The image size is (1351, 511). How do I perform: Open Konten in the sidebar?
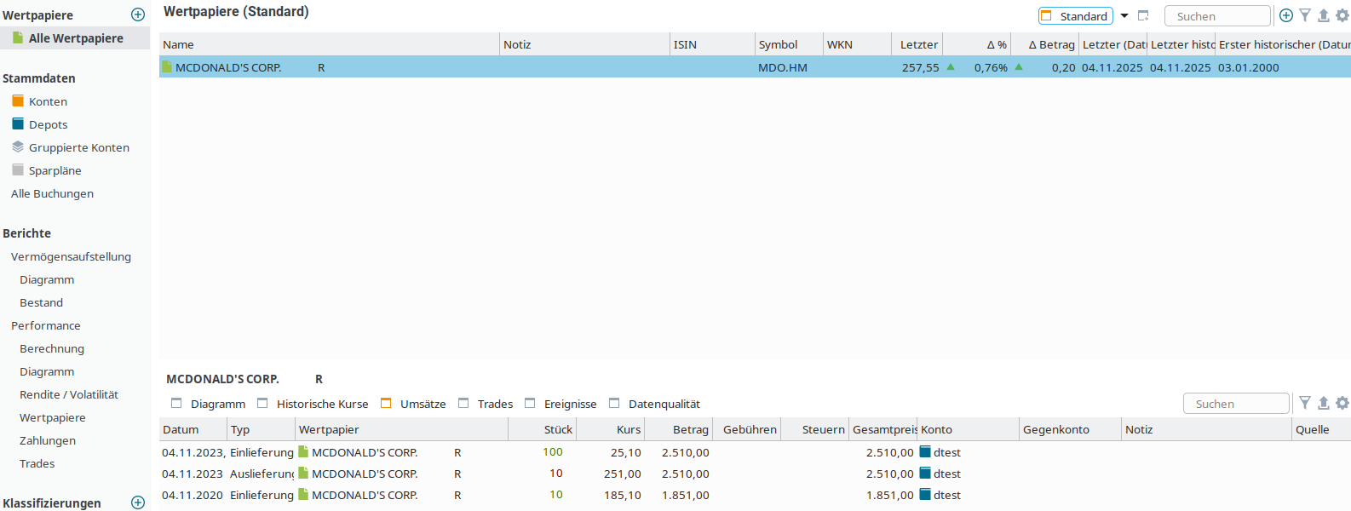[48, 101]
